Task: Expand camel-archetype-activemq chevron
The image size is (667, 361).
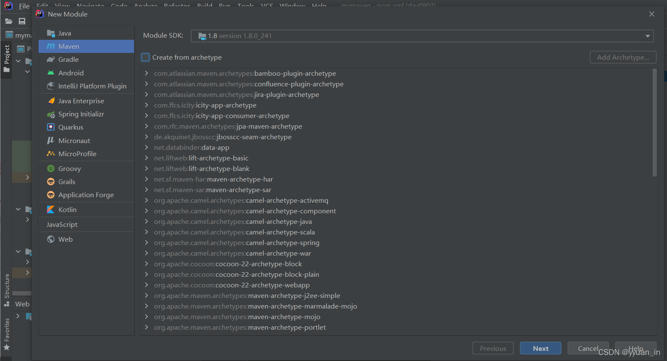Action: point(146,200)
